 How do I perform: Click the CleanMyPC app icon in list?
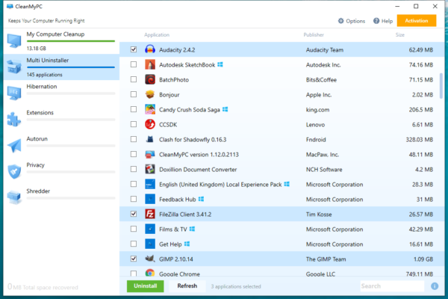(150, 154)
